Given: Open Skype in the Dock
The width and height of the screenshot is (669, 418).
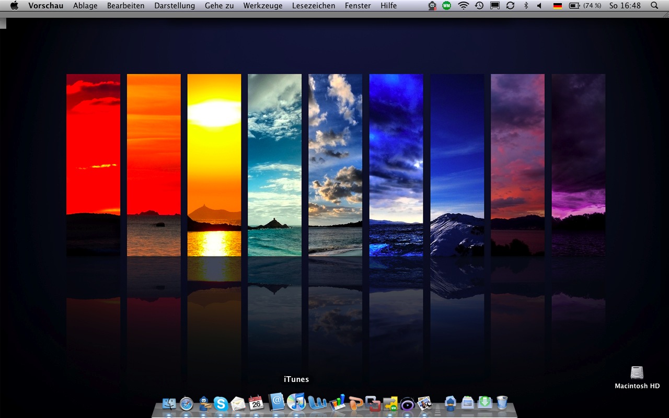Looking at the screenshot, I should [x=221, y=404].
